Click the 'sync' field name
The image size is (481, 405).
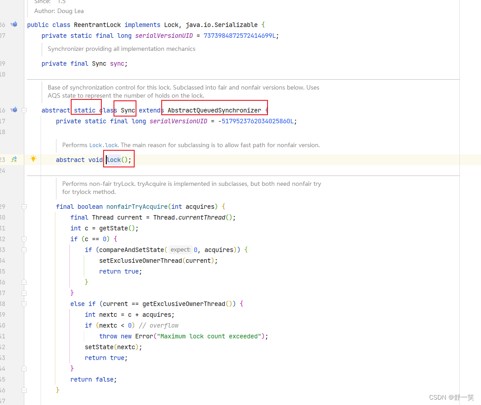click(117, 63)
